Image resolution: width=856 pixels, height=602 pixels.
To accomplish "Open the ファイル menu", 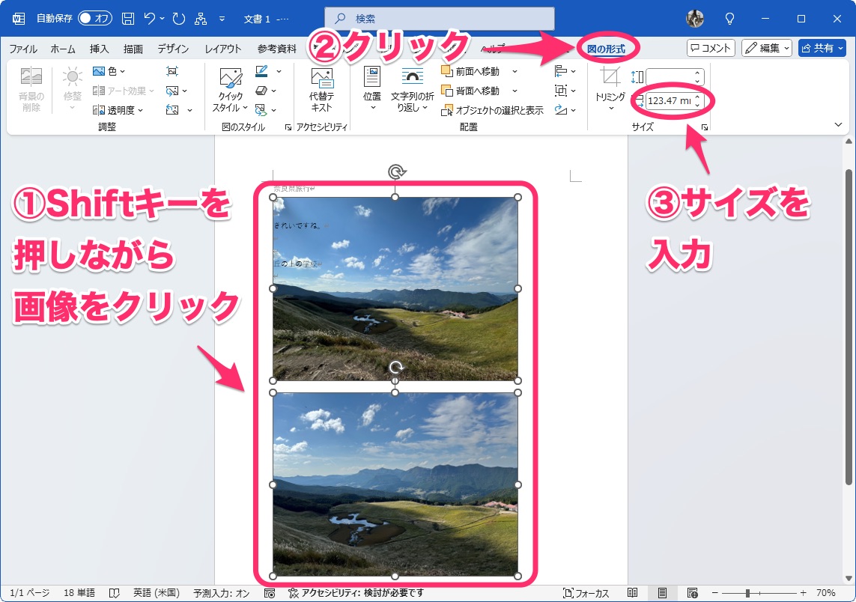I will pos(23,47).
